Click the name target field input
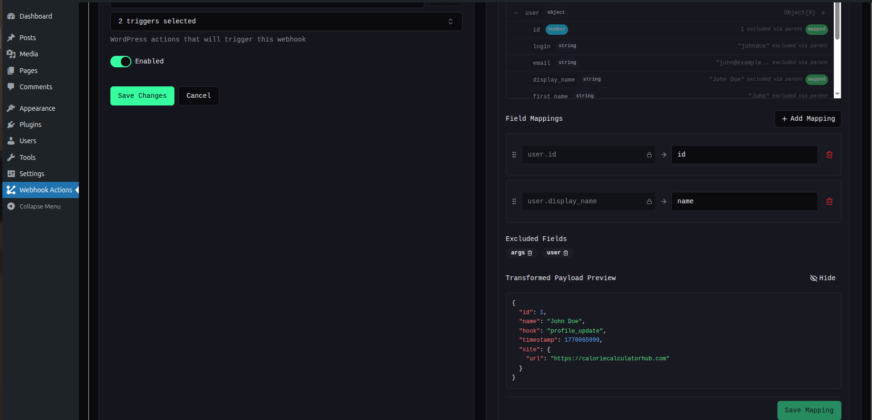 744,201
